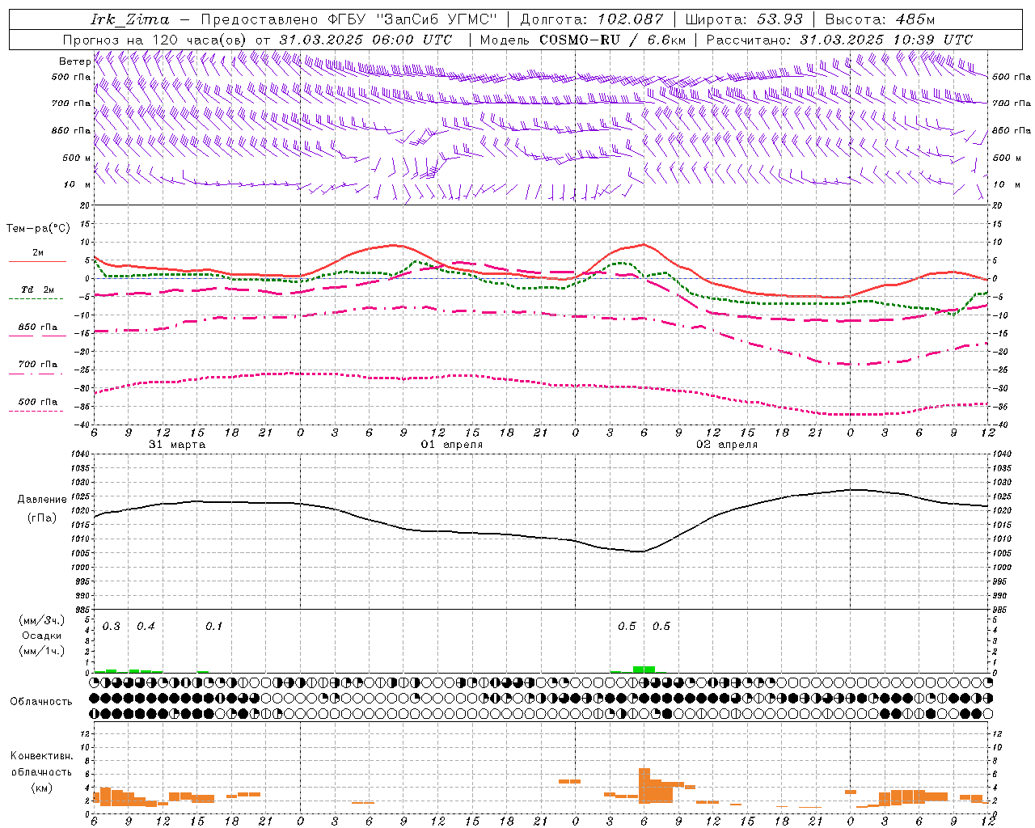The width and height of the screenshot is (1035, 828).
Task: Click the (мм/3ч.) precipitation unit label
Action: click(x=42, y=620)
